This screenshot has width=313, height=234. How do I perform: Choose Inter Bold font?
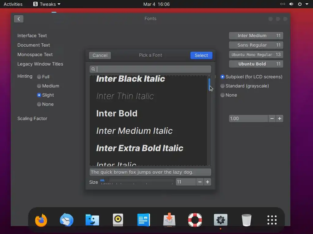[148, 113]
